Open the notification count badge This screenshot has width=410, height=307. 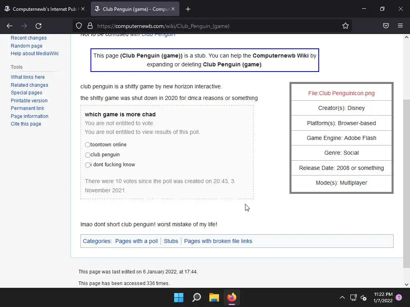[399, 297]
